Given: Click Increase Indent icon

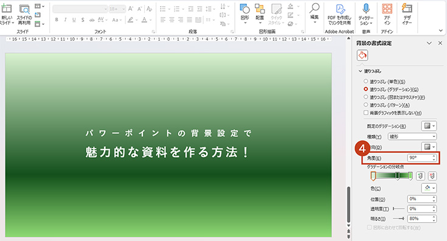Looking at the screenshot, I should (x=199, y=9).
